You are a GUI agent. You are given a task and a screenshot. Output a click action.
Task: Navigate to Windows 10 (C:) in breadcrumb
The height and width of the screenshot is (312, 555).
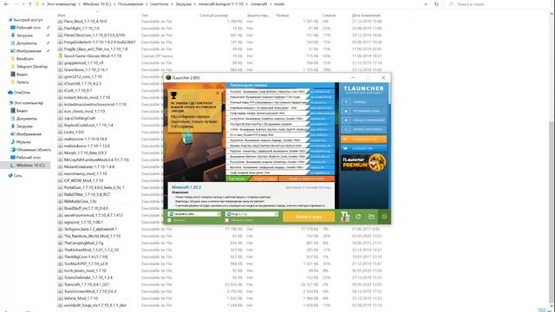point(96,3)
